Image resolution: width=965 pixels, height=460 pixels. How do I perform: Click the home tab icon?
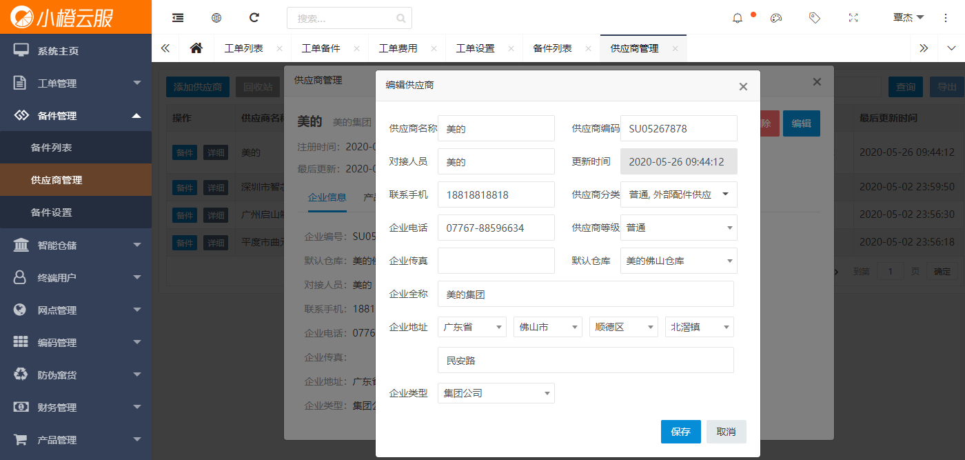[x=196, y=48]
